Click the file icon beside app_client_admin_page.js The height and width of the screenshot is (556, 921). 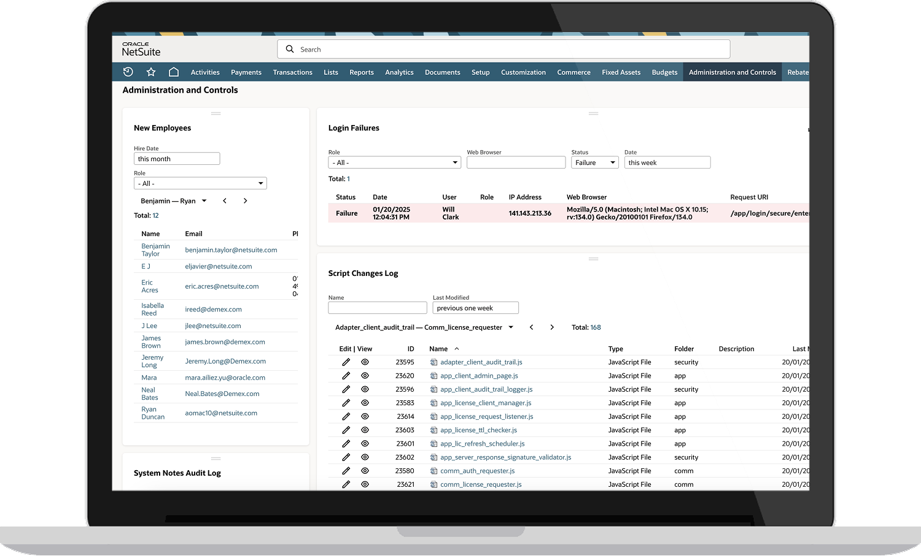(433, 375)
